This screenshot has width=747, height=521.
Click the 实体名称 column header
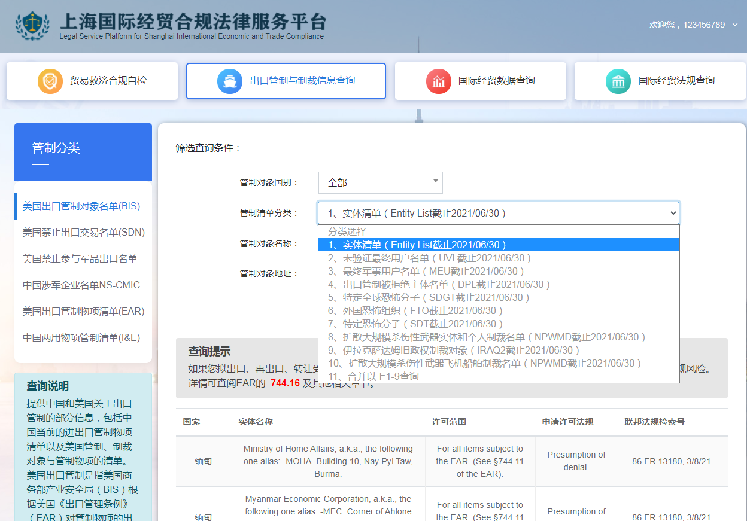point(256,422)
